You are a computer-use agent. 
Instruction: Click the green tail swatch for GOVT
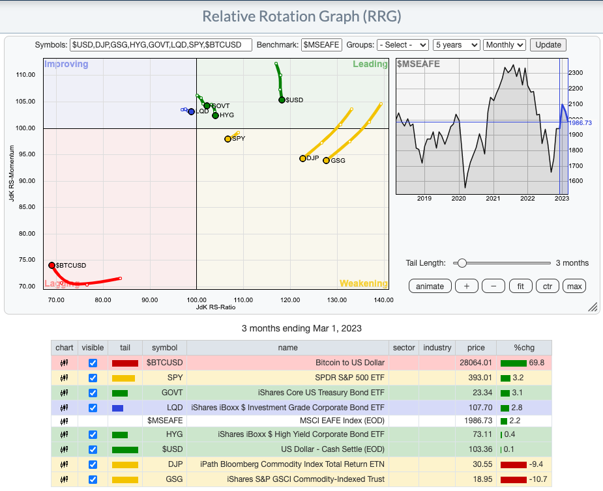(x=120, y=393)
